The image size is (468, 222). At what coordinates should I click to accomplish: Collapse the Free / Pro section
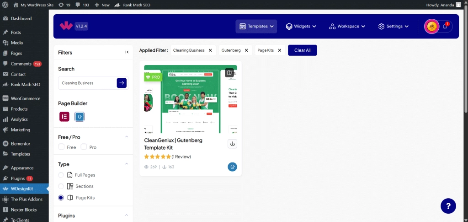pyautogui.click(x=127, y=137)
